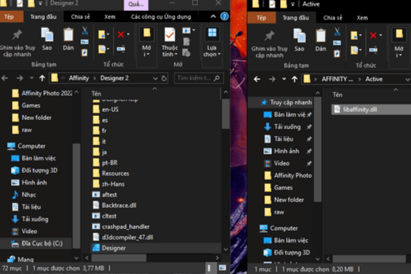Switch to large icons view in Designer 2 status bar
The height and width of the screenshot is (274, 411).
[x=222, y=268]
